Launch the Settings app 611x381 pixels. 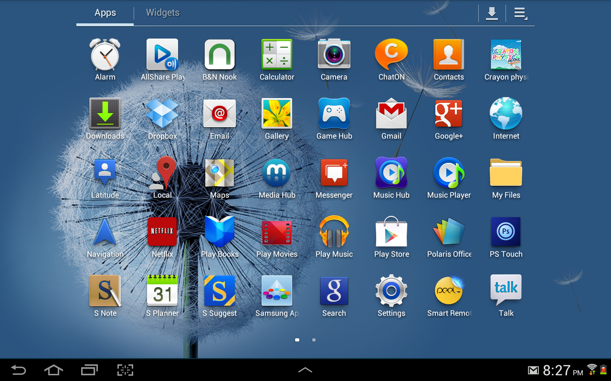pos(391,291)
